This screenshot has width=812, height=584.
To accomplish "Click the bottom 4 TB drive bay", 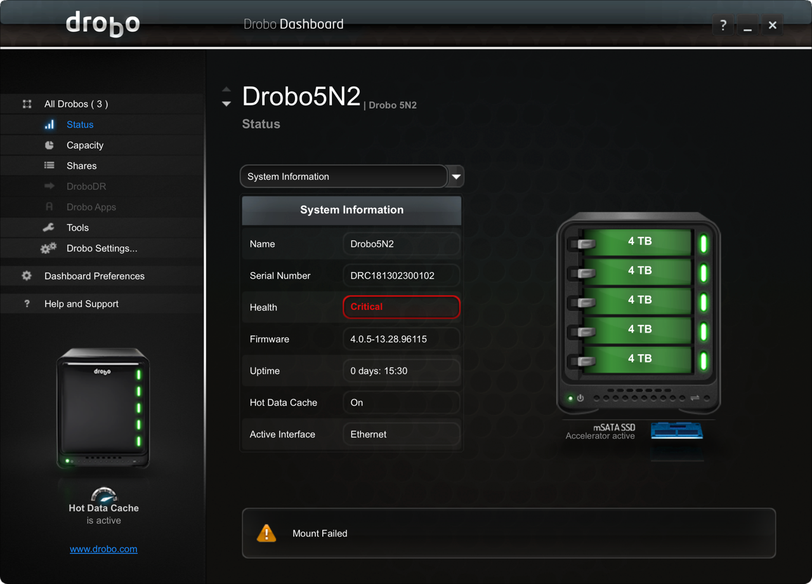I will click(637, 359).
